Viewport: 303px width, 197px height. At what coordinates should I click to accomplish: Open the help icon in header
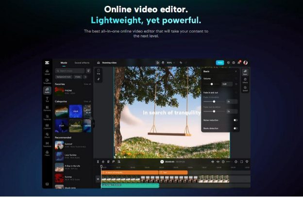234,63
